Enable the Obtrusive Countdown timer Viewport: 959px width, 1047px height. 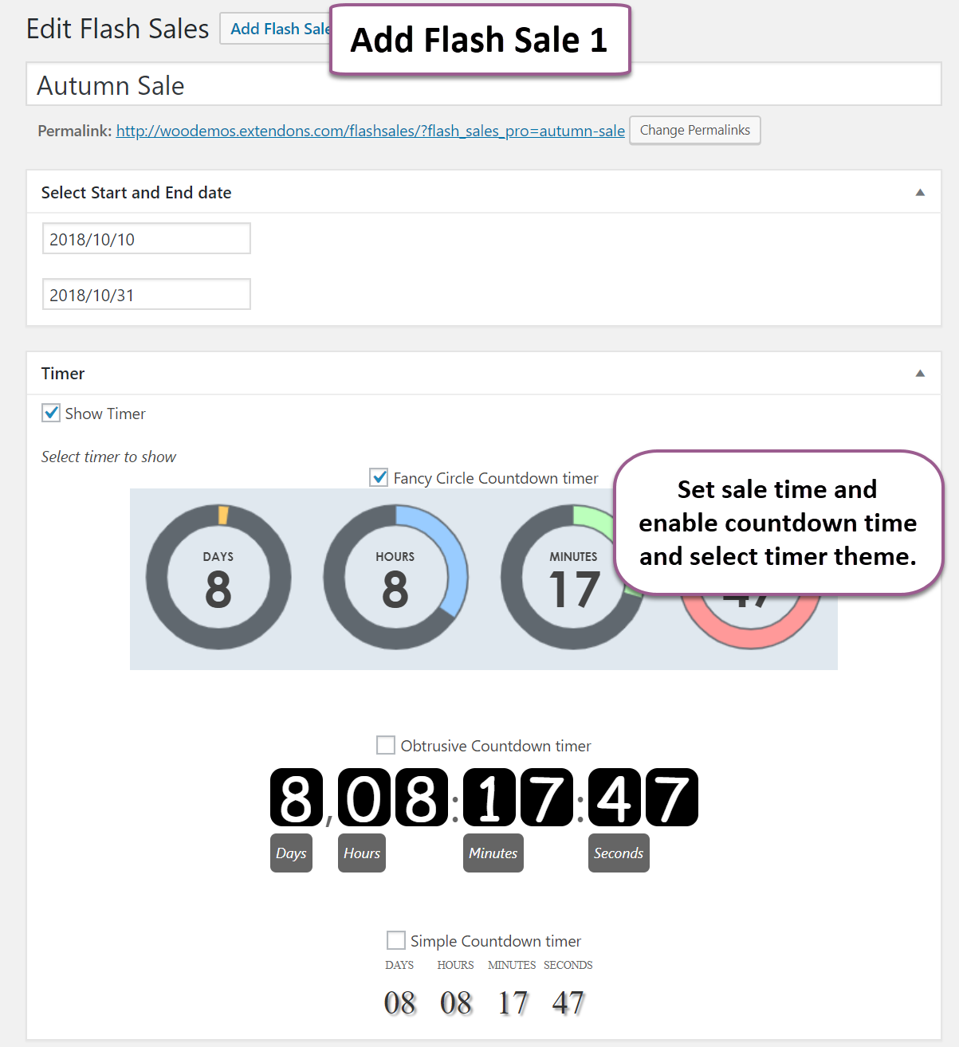click(x=386, y=745)
